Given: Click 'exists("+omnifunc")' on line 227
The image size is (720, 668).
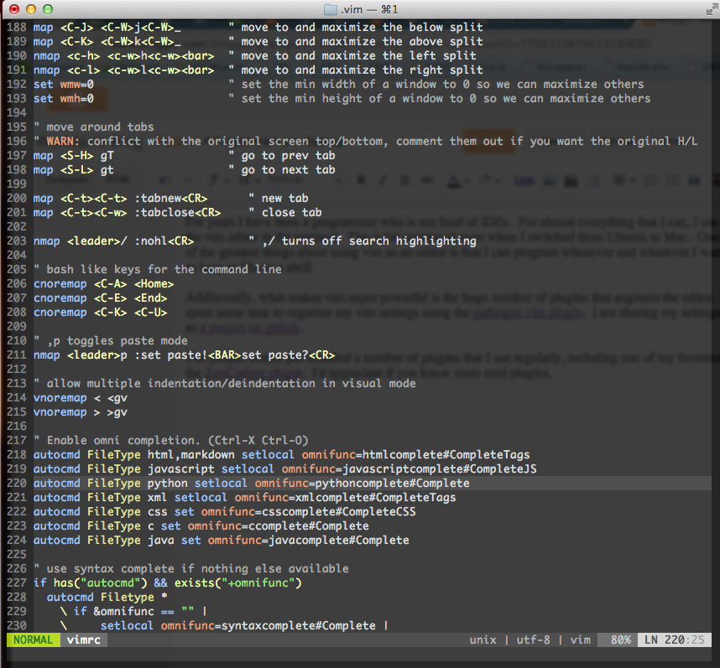Looking at the screenshot, I should (x=237, y=583).
